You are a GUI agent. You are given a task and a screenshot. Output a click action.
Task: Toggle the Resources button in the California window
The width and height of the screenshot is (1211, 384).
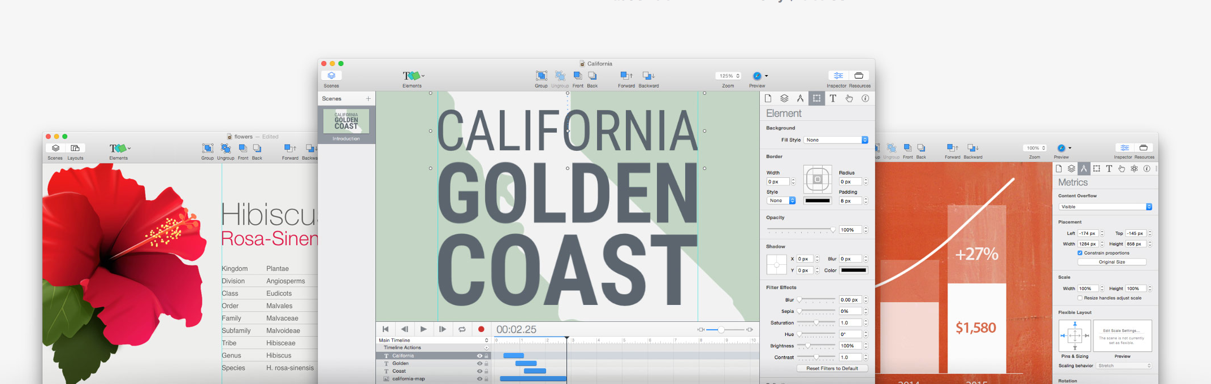859,76
